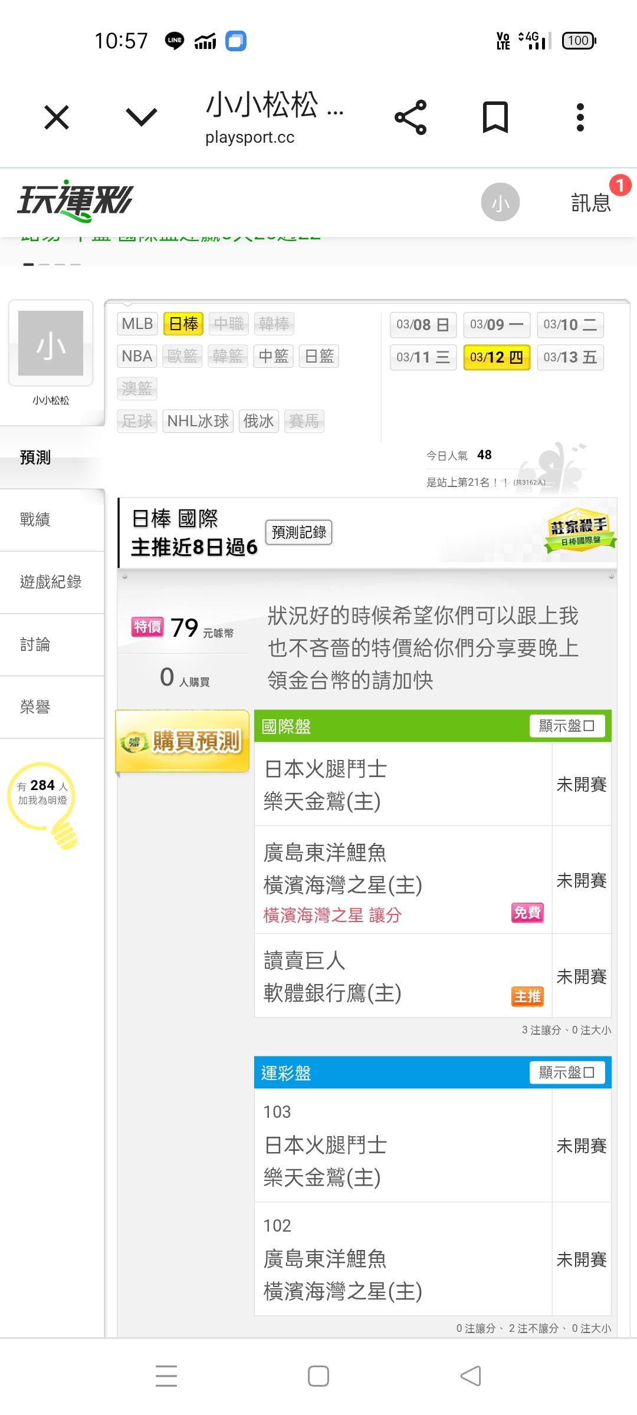Screen dimensions: 637x1415
Task: Tap the round gray user avatar in header
Action: click(500, 202)
